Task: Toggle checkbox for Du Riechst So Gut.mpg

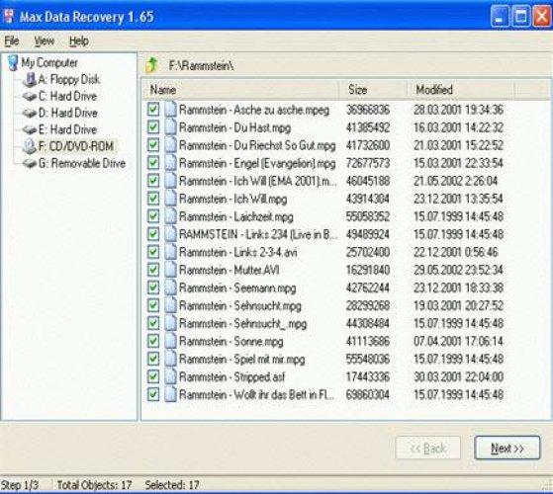Action: [153, 145]
